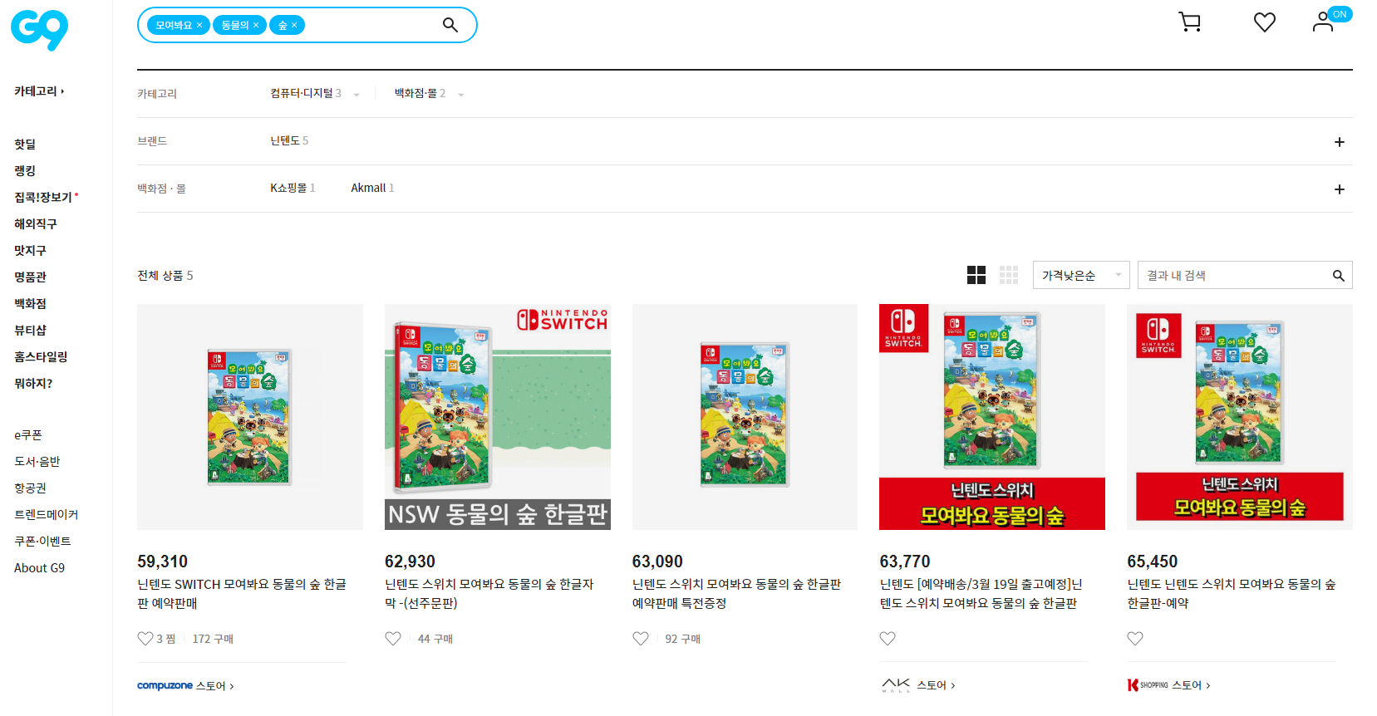Viewport: 1377px width, 716px height.
Task: Open 항공권 link
Action: point(30,488)
